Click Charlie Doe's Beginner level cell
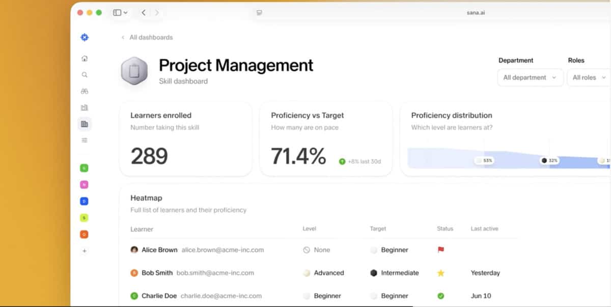The height and width of the screenshot is (307, 611). click(x=322, y=296)
